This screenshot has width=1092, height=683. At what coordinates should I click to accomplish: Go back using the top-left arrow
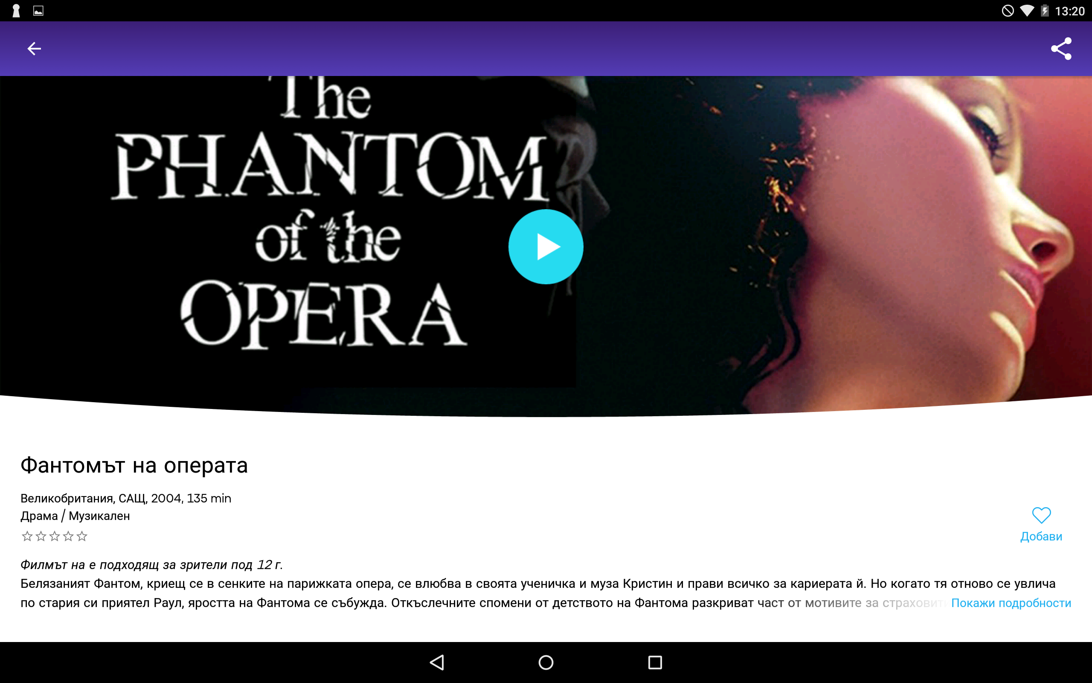point(34,48)
